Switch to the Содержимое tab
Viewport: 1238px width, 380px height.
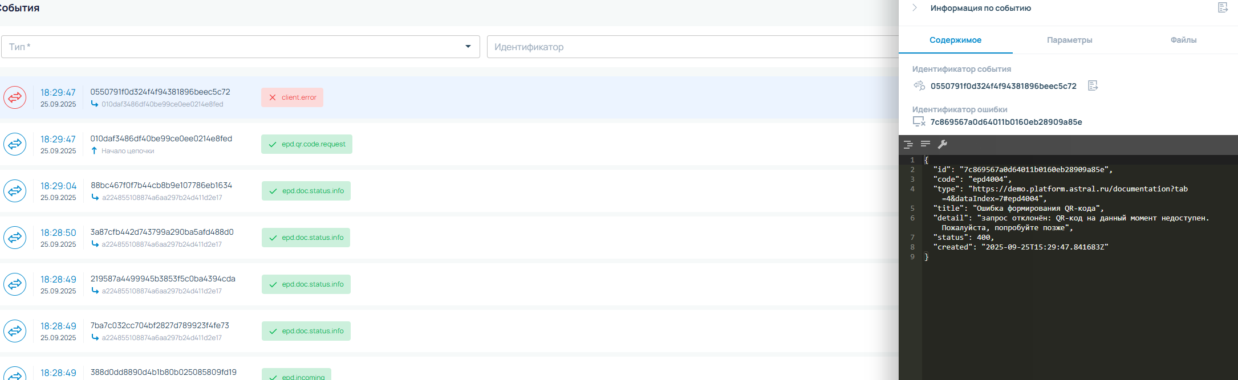pos(955,40)
